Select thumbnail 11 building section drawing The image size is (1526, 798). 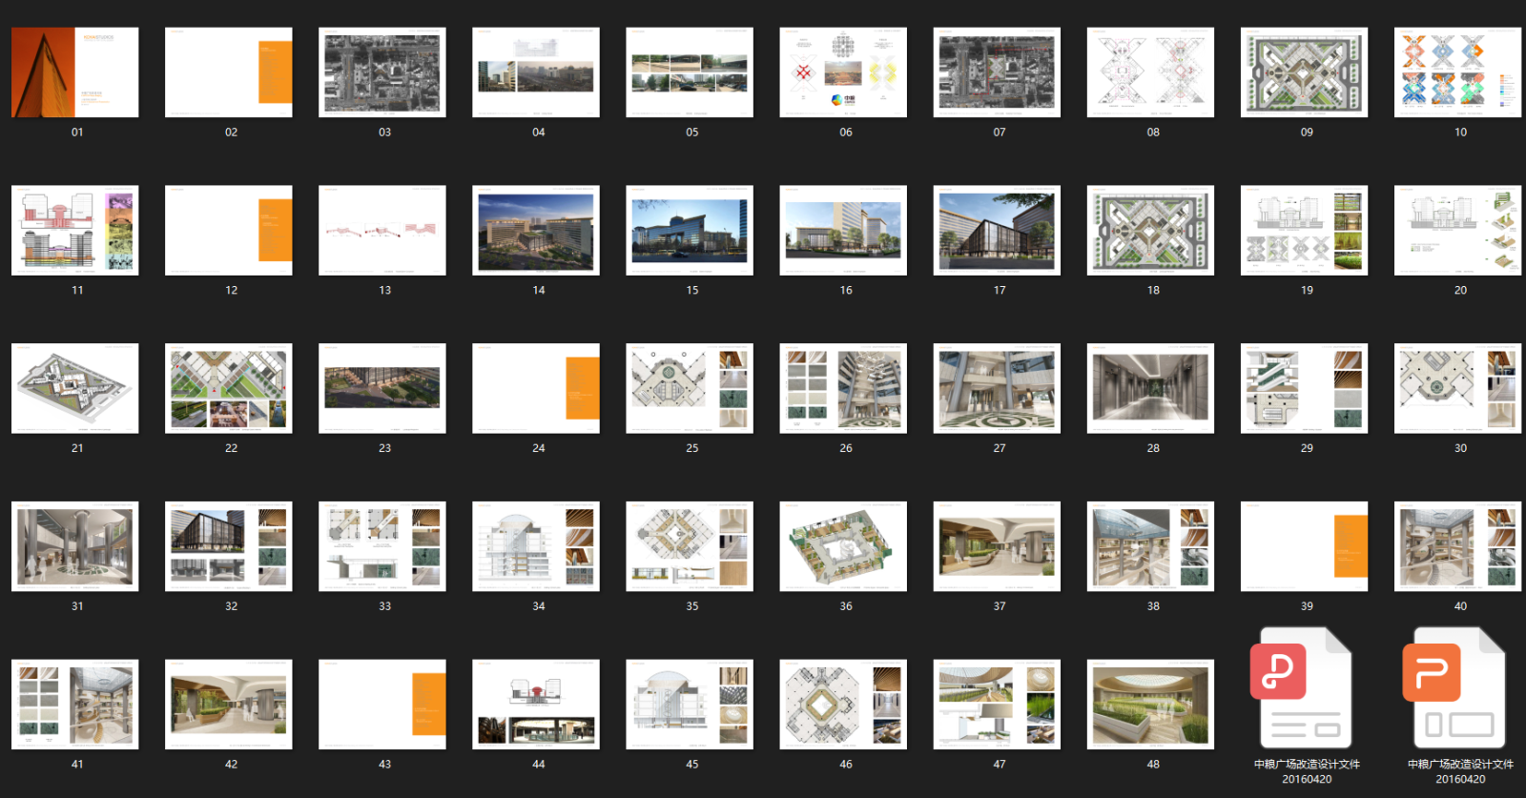point(75,231)
